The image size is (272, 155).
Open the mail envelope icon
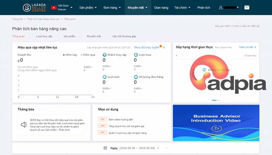point(247,7)
